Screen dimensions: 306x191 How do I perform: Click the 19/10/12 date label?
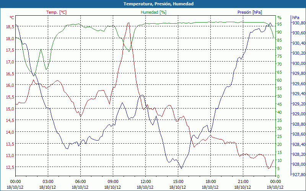pos(275,187)
